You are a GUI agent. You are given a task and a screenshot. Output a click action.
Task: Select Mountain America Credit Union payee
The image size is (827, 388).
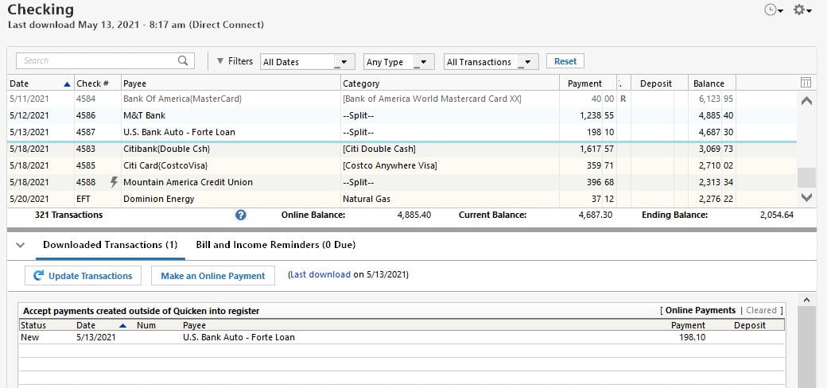click(188, 182)
